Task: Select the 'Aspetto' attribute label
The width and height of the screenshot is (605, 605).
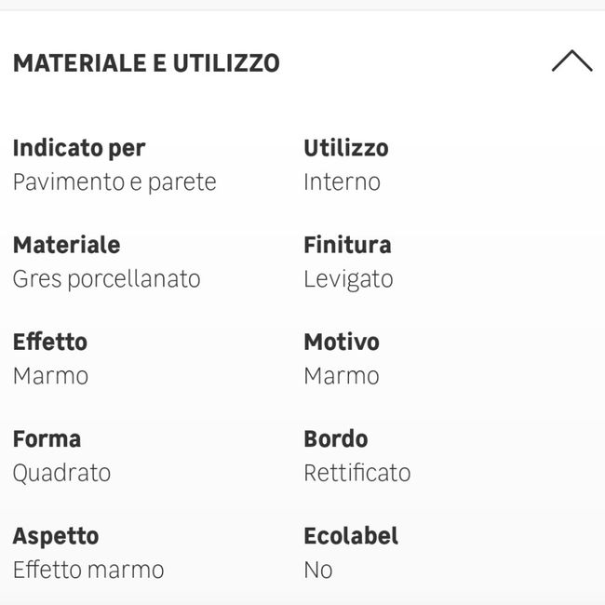Action: pos(56,535)
